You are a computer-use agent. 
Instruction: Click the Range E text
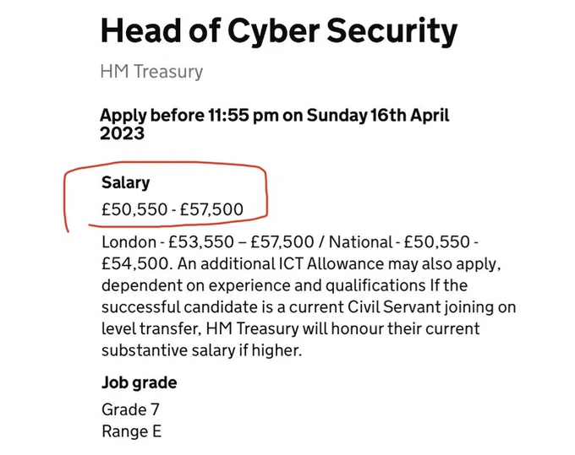[x=131, y=431]
